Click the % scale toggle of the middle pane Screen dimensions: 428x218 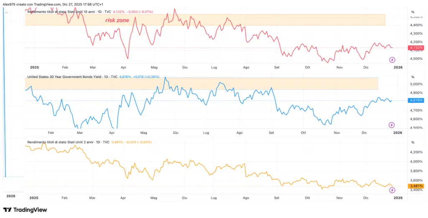(412, 77)
